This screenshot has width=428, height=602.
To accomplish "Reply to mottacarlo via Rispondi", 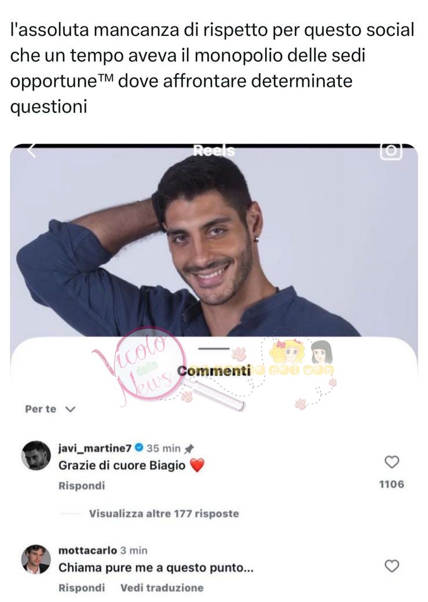I will [82, 588].
